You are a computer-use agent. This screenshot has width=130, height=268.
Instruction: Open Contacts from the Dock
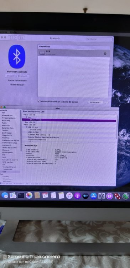[37, 195]
